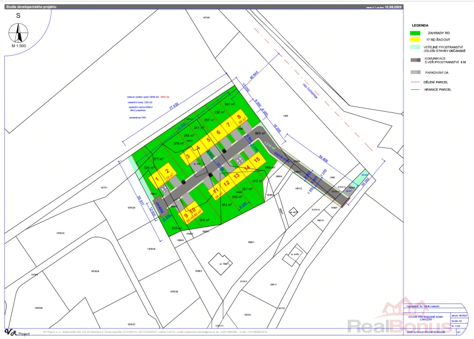Click the M 1:500 scale label
The image size is (474, 339).
20,44
